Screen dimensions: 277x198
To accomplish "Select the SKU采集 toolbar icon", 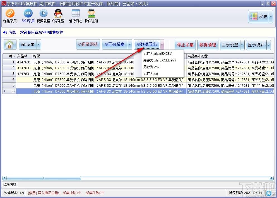I will [x=28, y=16].
